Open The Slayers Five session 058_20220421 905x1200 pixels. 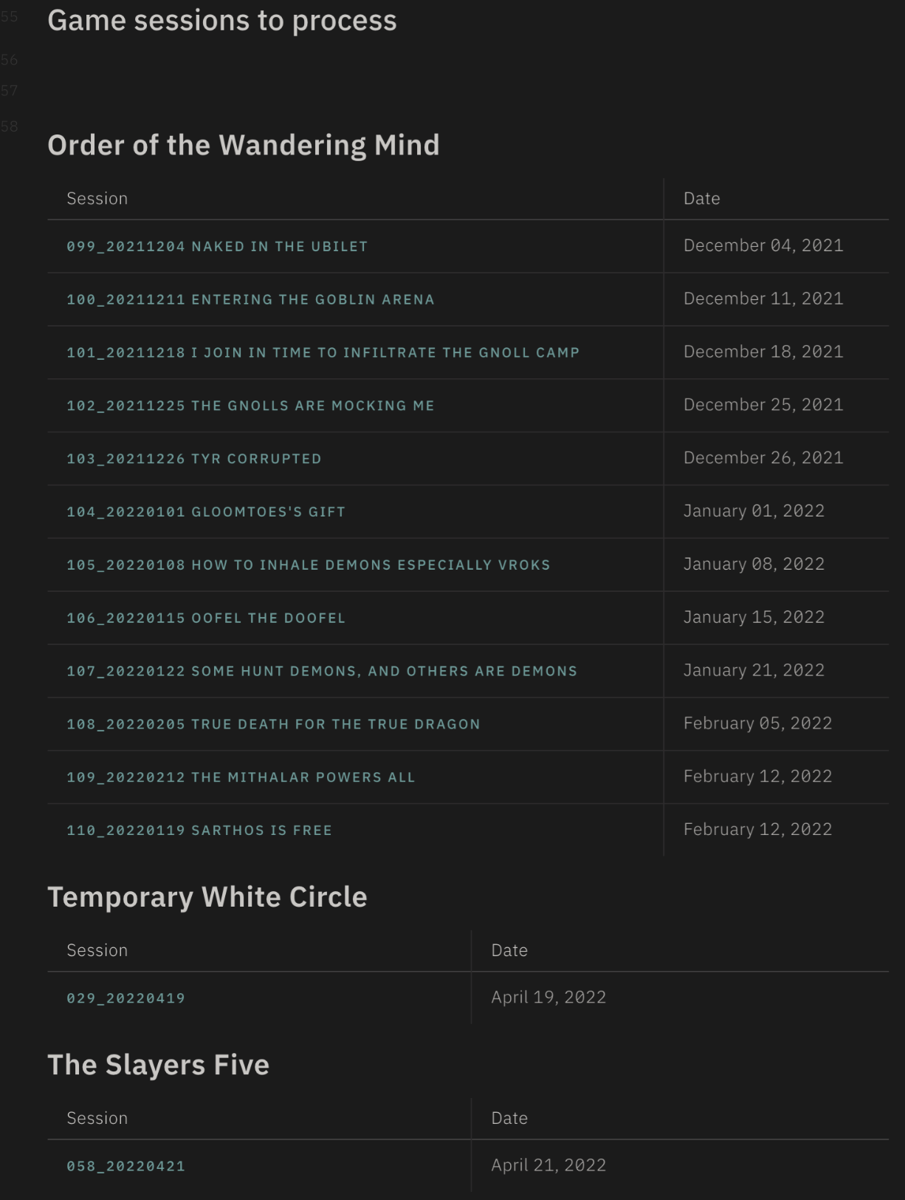125,1166
